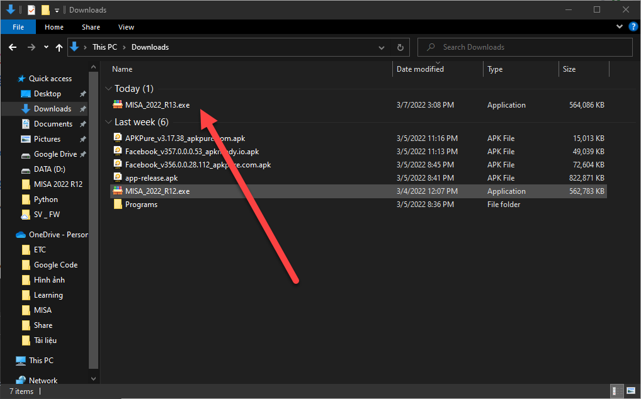Open Share folder in sidebar
The width and height of the screenshot is (641, 399).
(37, 325)
